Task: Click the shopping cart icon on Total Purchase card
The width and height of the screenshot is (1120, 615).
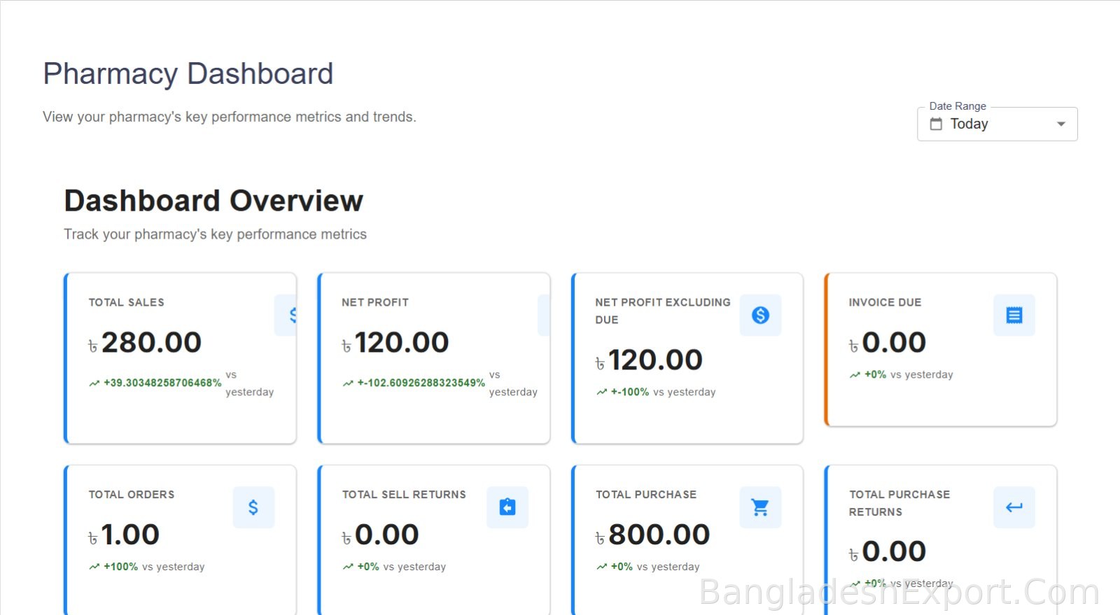Action: click(x=760, y=507)
